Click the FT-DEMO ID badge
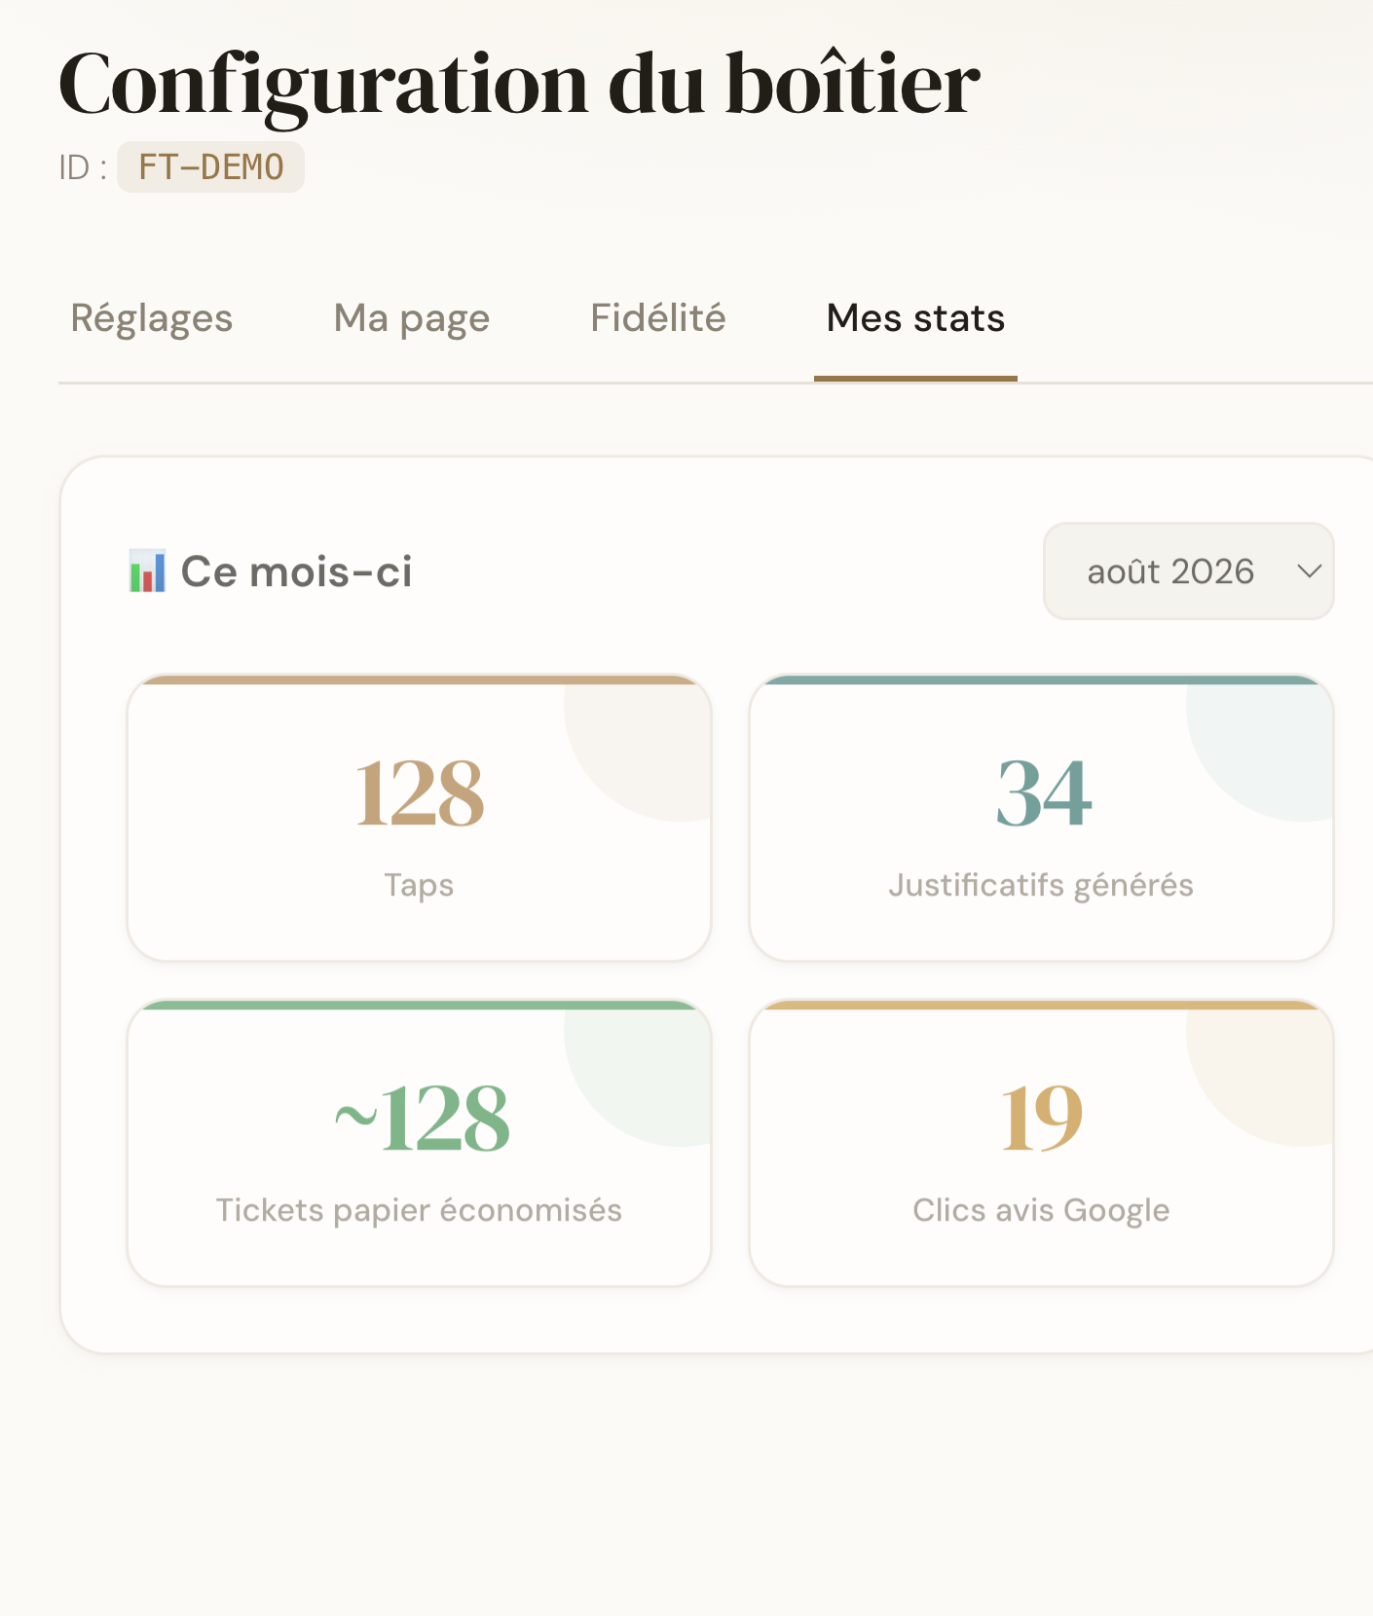Screen dimensions: 1373x1616 (x=211, y=167)
